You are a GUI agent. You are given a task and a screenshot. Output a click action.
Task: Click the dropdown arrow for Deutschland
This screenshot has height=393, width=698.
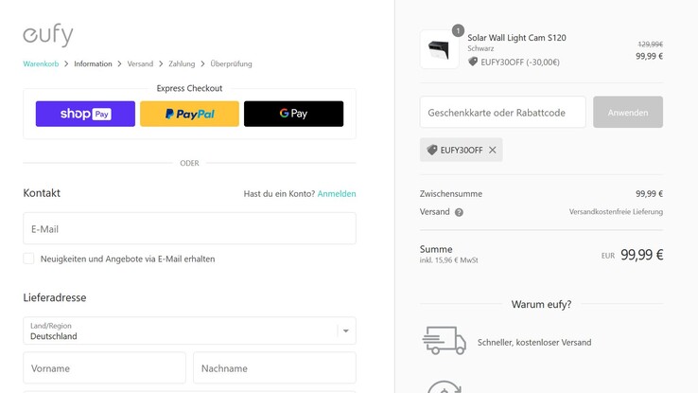[346, 330]
